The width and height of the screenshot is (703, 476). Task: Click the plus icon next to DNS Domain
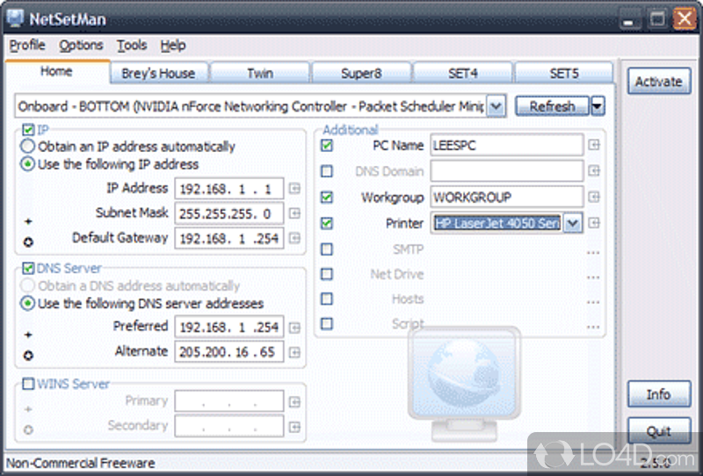click(x=594, y=170)
